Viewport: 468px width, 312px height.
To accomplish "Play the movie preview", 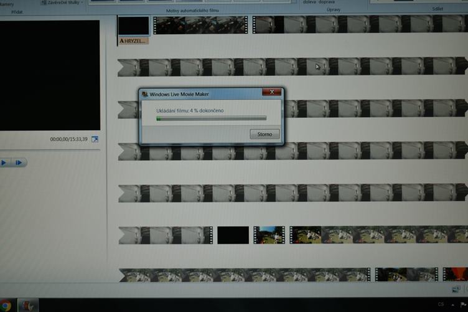I will pos(4,163).
